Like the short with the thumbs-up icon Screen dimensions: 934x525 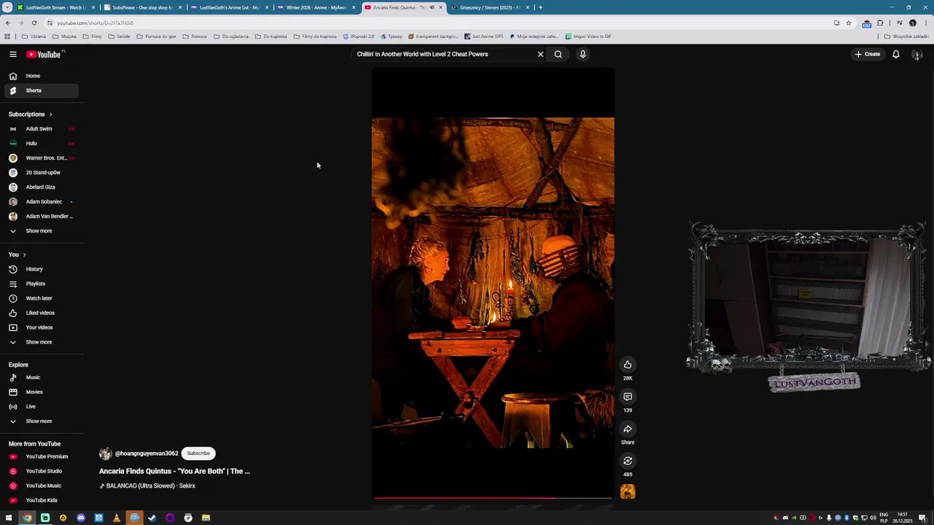pos(628,365)
